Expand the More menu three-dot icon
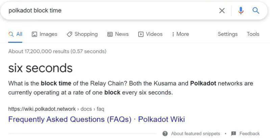Screen dimensions: 270x140 [173, 34]
